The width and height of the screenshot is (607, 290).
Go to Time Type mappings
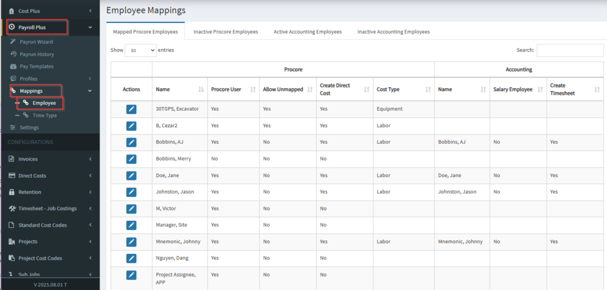(44, 115)
